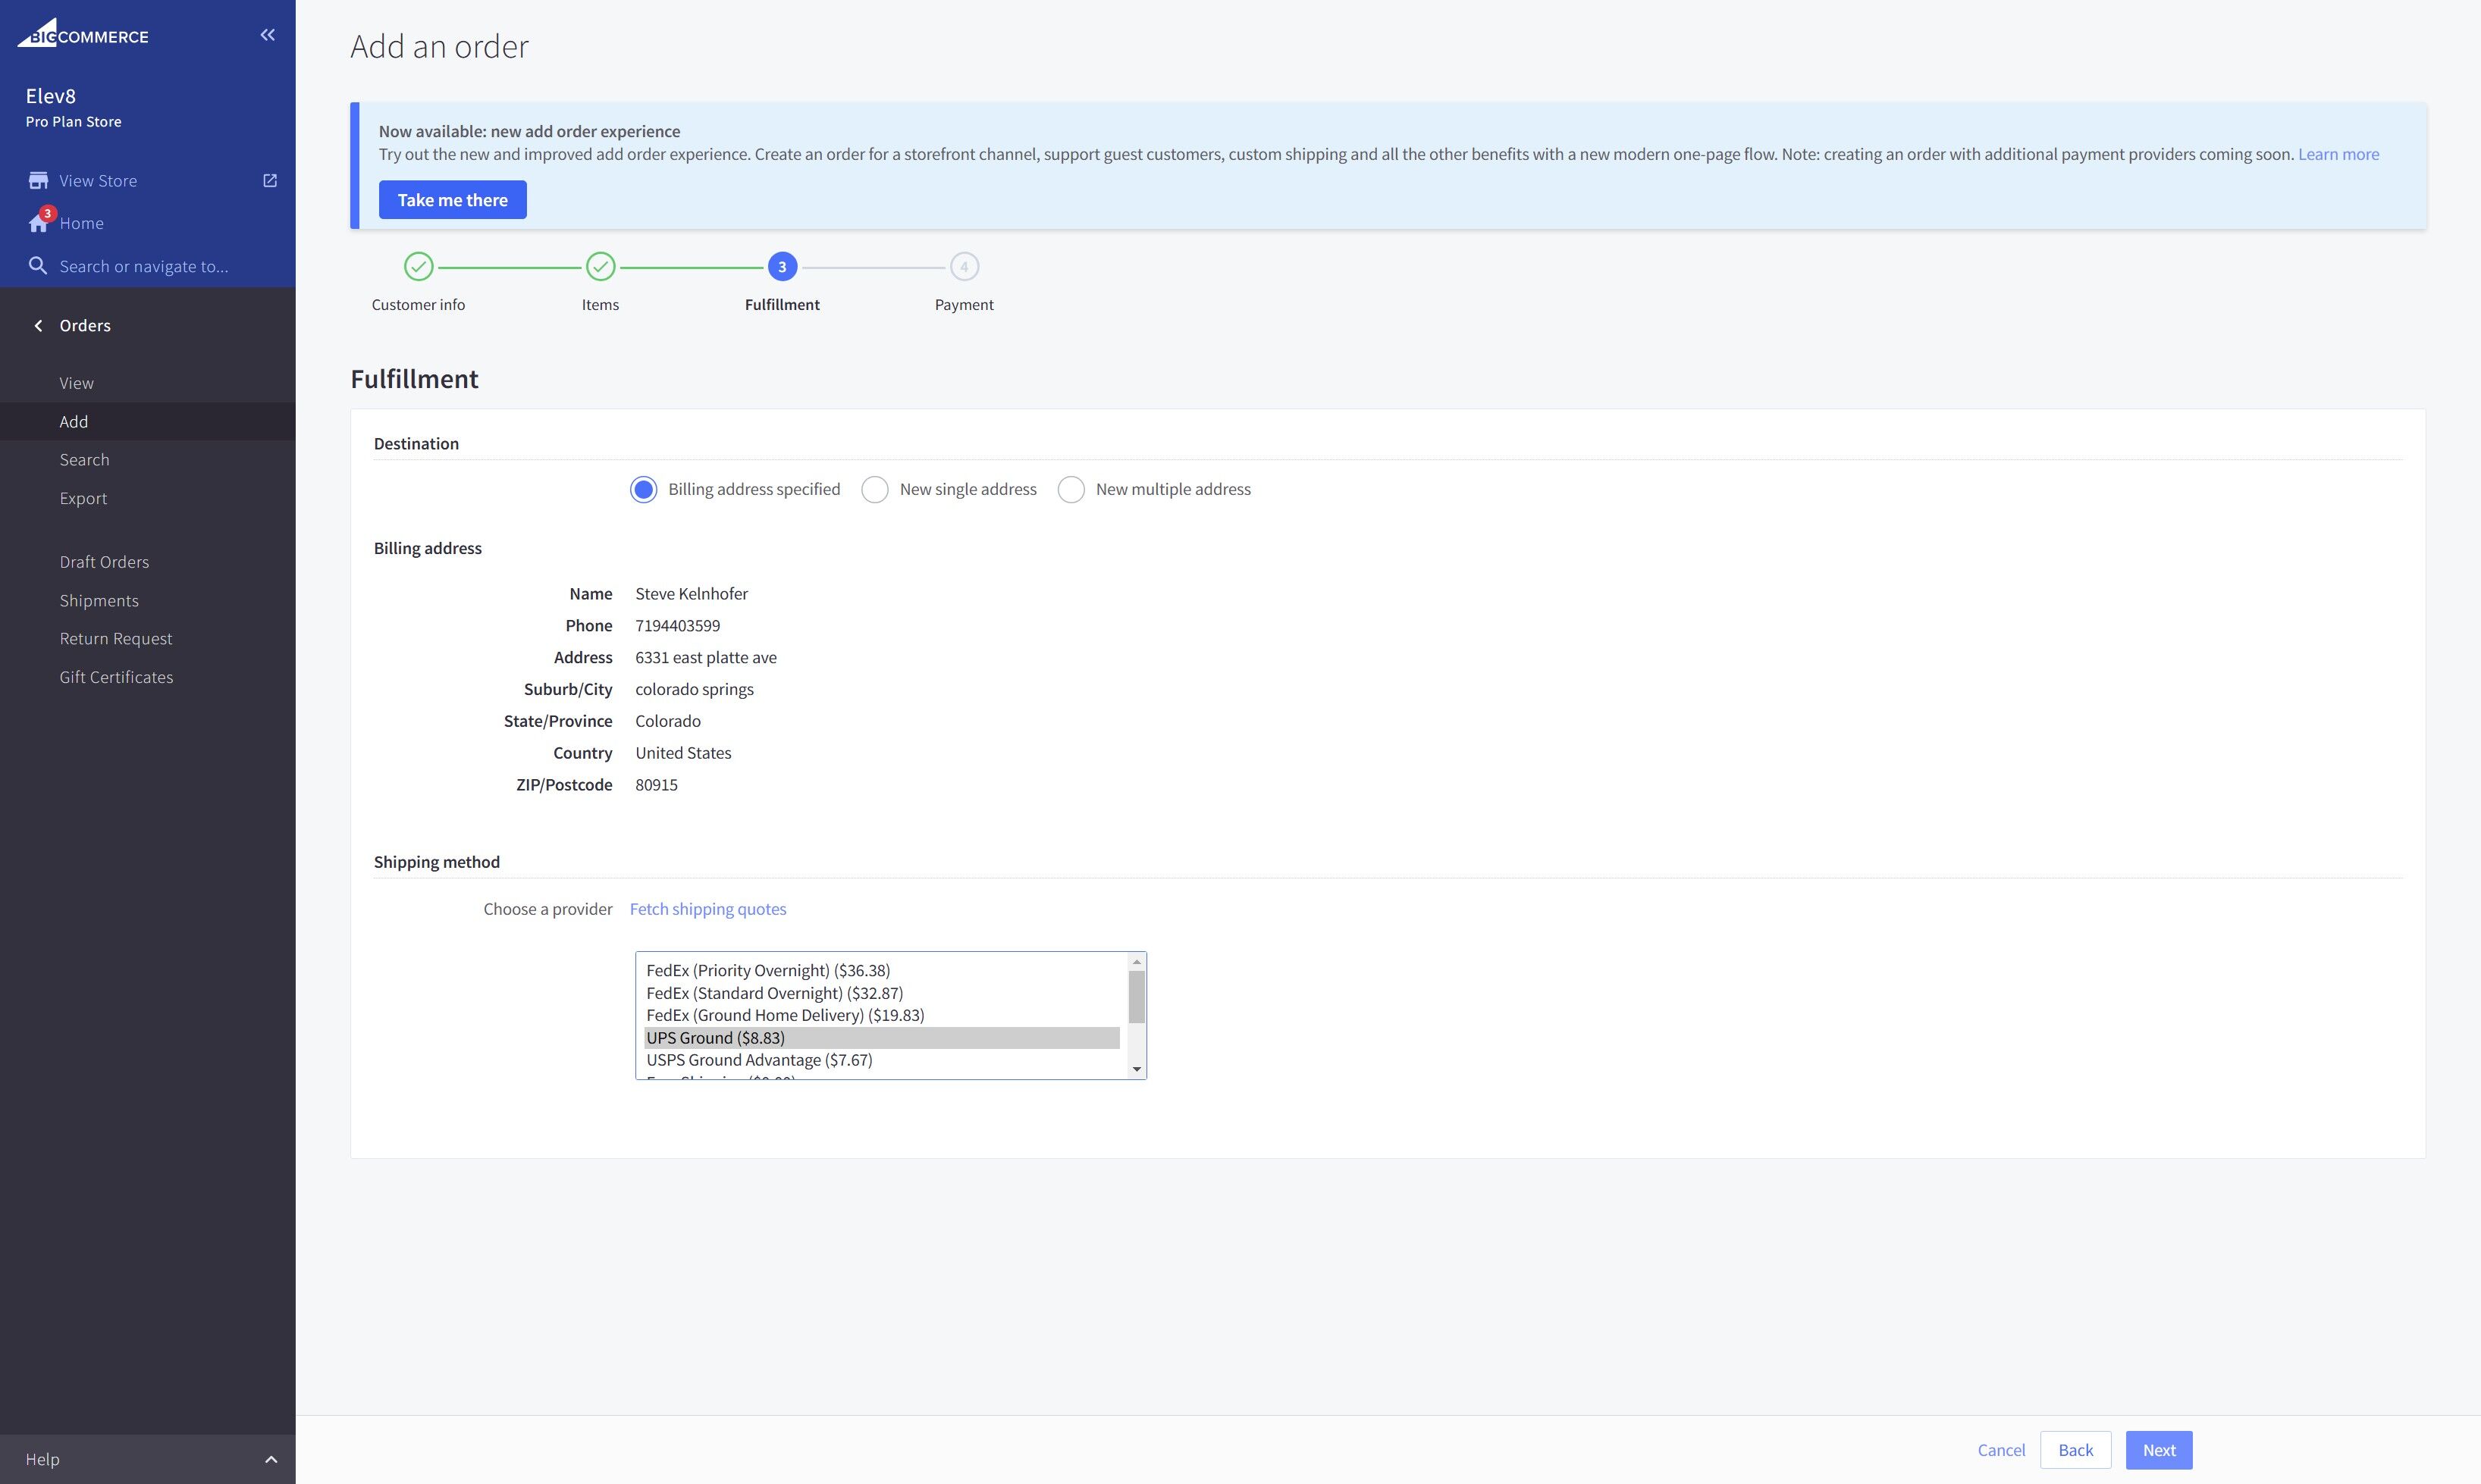Collapse Orders menu with back chevron
The image size is (2481, 1484).
pyautogui.click(x=38, y=326)
